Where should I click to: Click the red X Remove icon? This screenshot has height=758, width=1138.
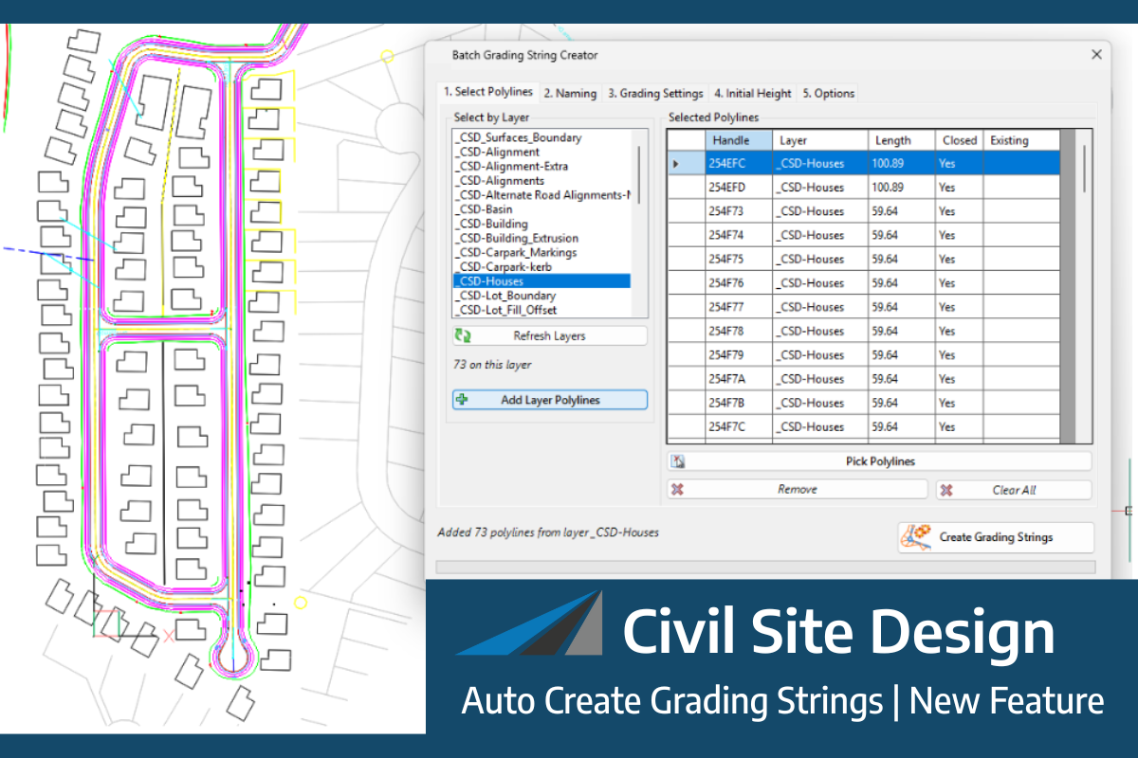(x=677, y=490)
